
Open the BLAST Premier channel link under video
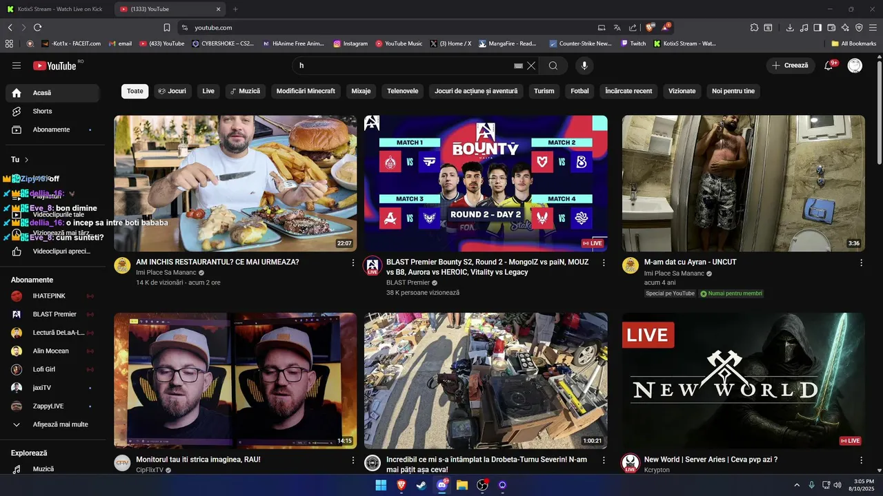coord(408,282)
